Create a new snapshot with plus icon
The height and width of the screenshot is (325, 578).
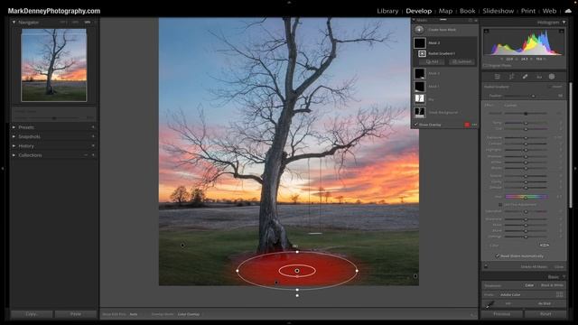93,136
